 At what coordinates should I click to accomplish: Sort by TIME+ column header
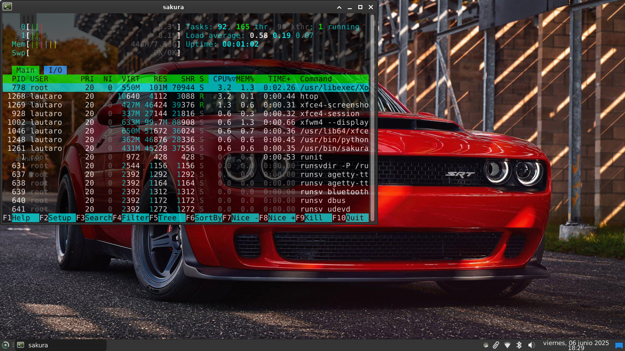click(x=280, y=79)
